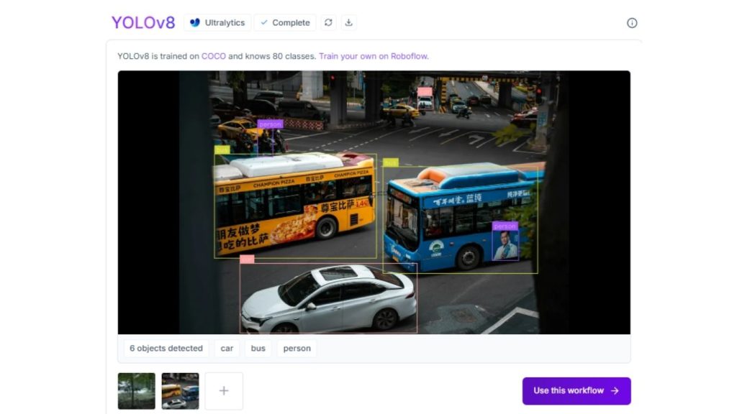Click the Complete status badge

pyautogui.click(x=286, y=22)
